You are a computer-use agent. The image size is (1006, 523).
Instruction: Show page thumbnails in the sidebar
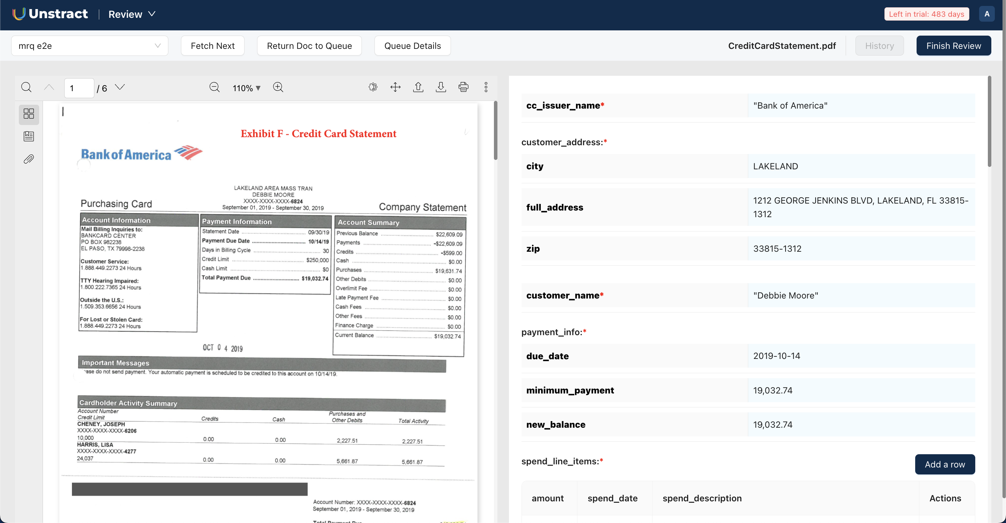tap(29, 113)
